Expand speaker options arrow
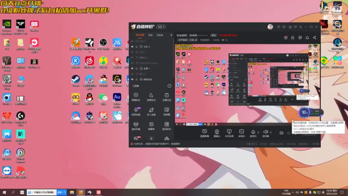 (271, 132)
